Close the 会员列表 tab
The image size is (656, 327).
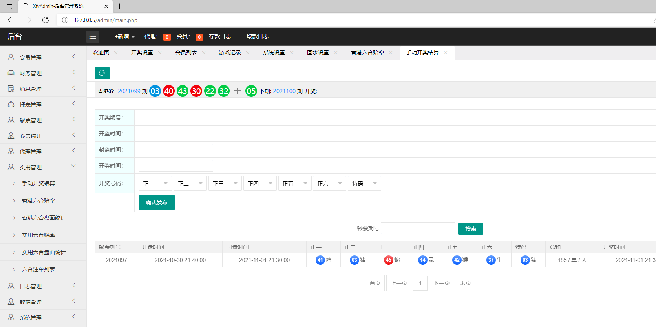pyautogui.click(x=204, y=52)
